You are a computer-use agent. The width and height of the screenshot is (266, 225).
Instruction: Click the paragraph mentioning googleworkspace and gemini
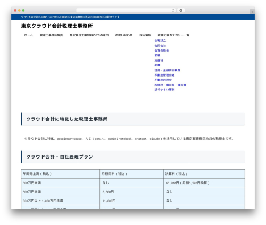pyautogui.click(x=129, y=139)
